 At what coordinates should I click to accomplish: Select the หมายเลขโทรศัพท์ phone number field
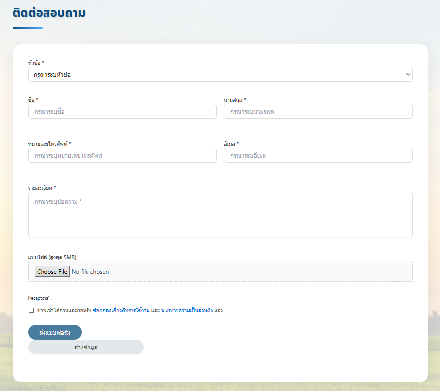click(x=122, y=155)
